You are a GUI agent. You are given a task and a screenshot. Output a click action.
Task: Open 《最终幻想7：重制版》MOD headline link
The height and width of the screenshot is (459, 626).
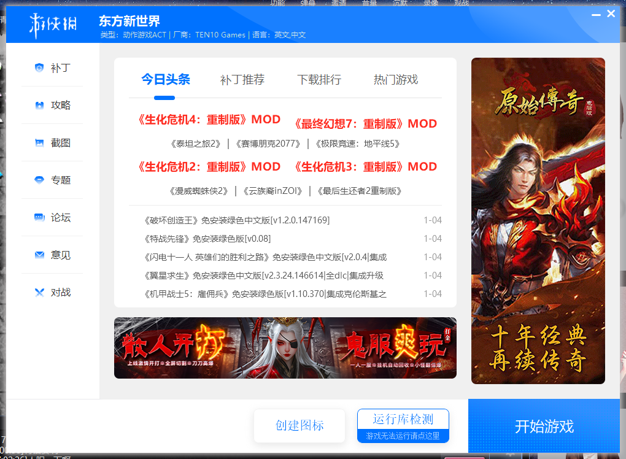[x=365, y=124]
